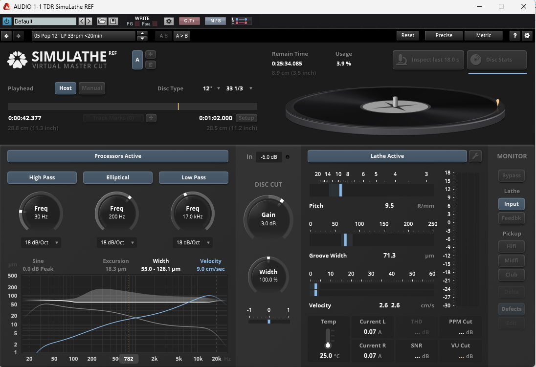This screenshot has height=367, width=536.
Task: Toggle the Lathe Active switch
Action: tap(387, 156)
